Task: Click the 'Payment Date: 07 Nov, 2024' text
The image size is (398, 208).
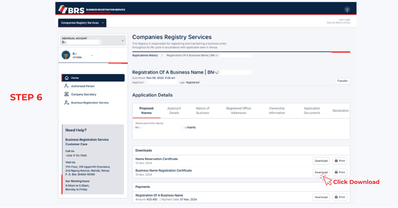Action: 179,199
